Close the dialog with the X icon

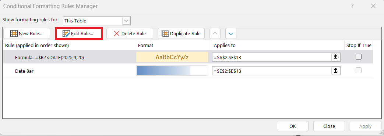[x=373, y=6]
